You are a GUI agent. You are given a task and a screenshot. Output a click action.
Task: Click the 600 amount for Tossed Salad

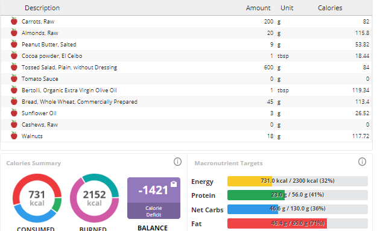(x=268, y=68)
